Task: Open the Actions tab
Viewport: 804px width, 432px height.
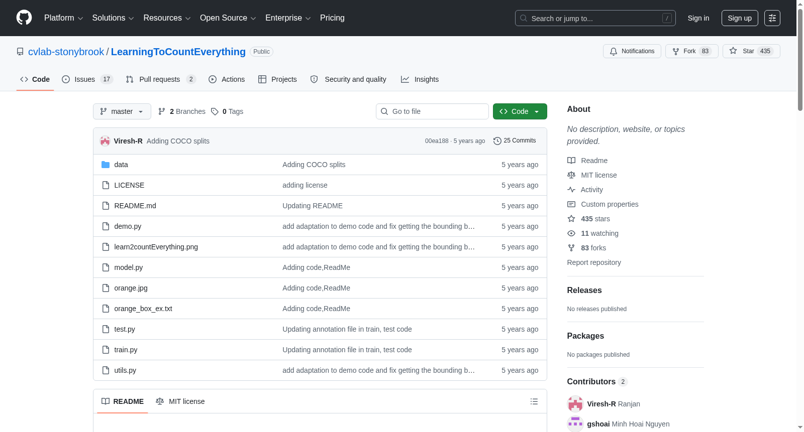Action: pos(227,79)
